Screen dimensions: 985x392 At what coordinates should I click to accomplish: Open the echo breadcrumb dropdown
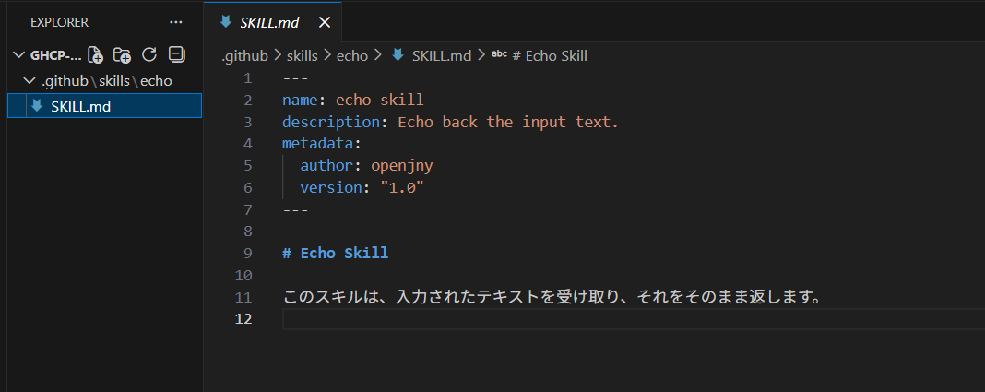(x=351, y=55)
